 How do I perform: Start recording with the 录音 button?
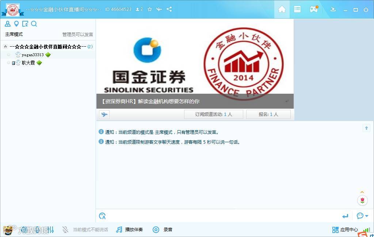click(163, 230)
